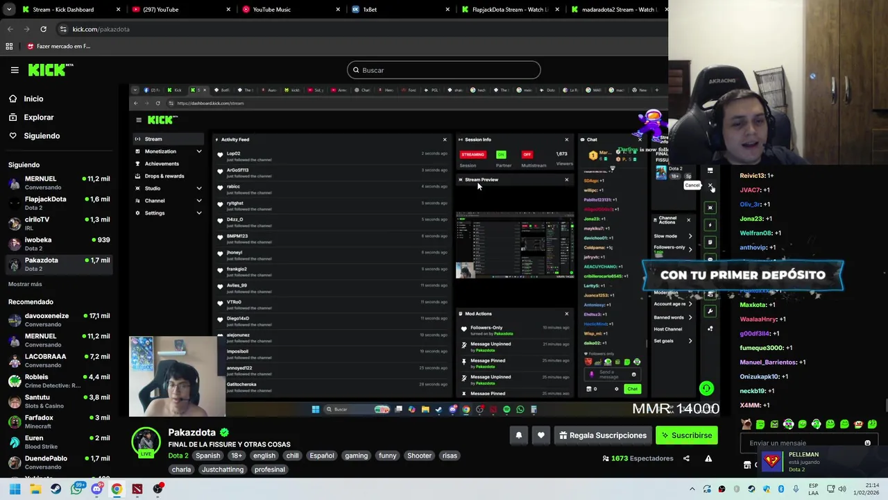
Task: Close Stream Preview panel in streamed dashboard
Action: tap(566, 180)
